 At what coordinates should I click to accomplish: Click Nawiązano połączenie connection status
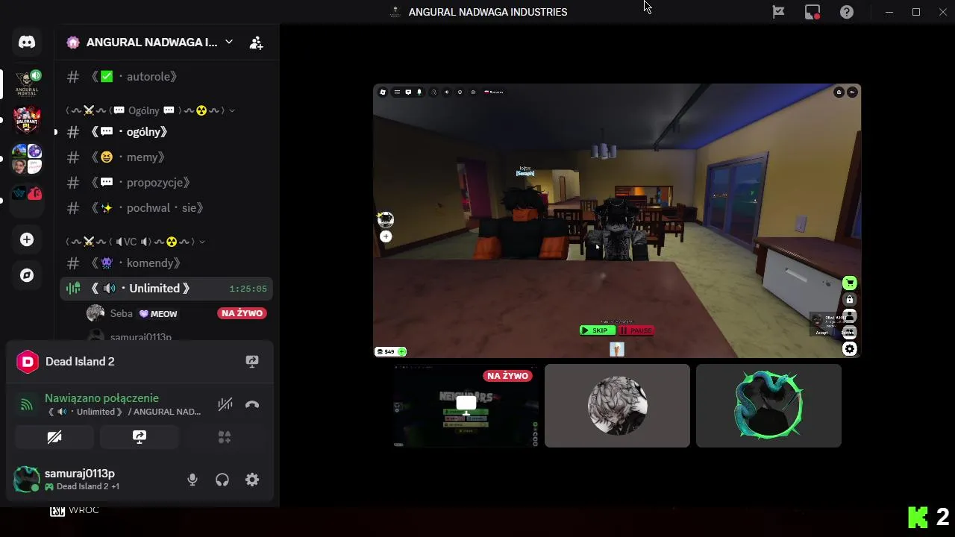coord(101,398)
